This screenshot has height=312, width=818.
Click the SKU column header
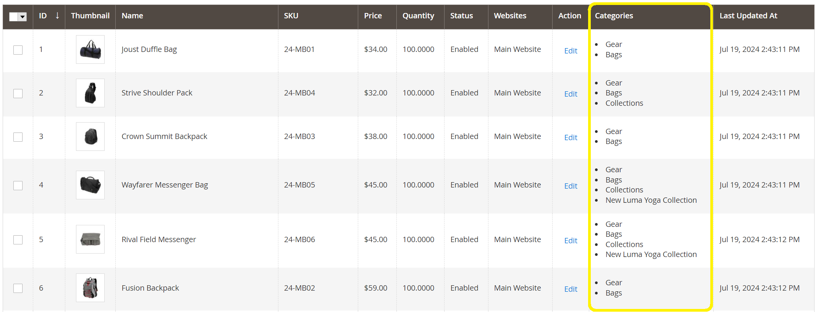tap(291, 16)
